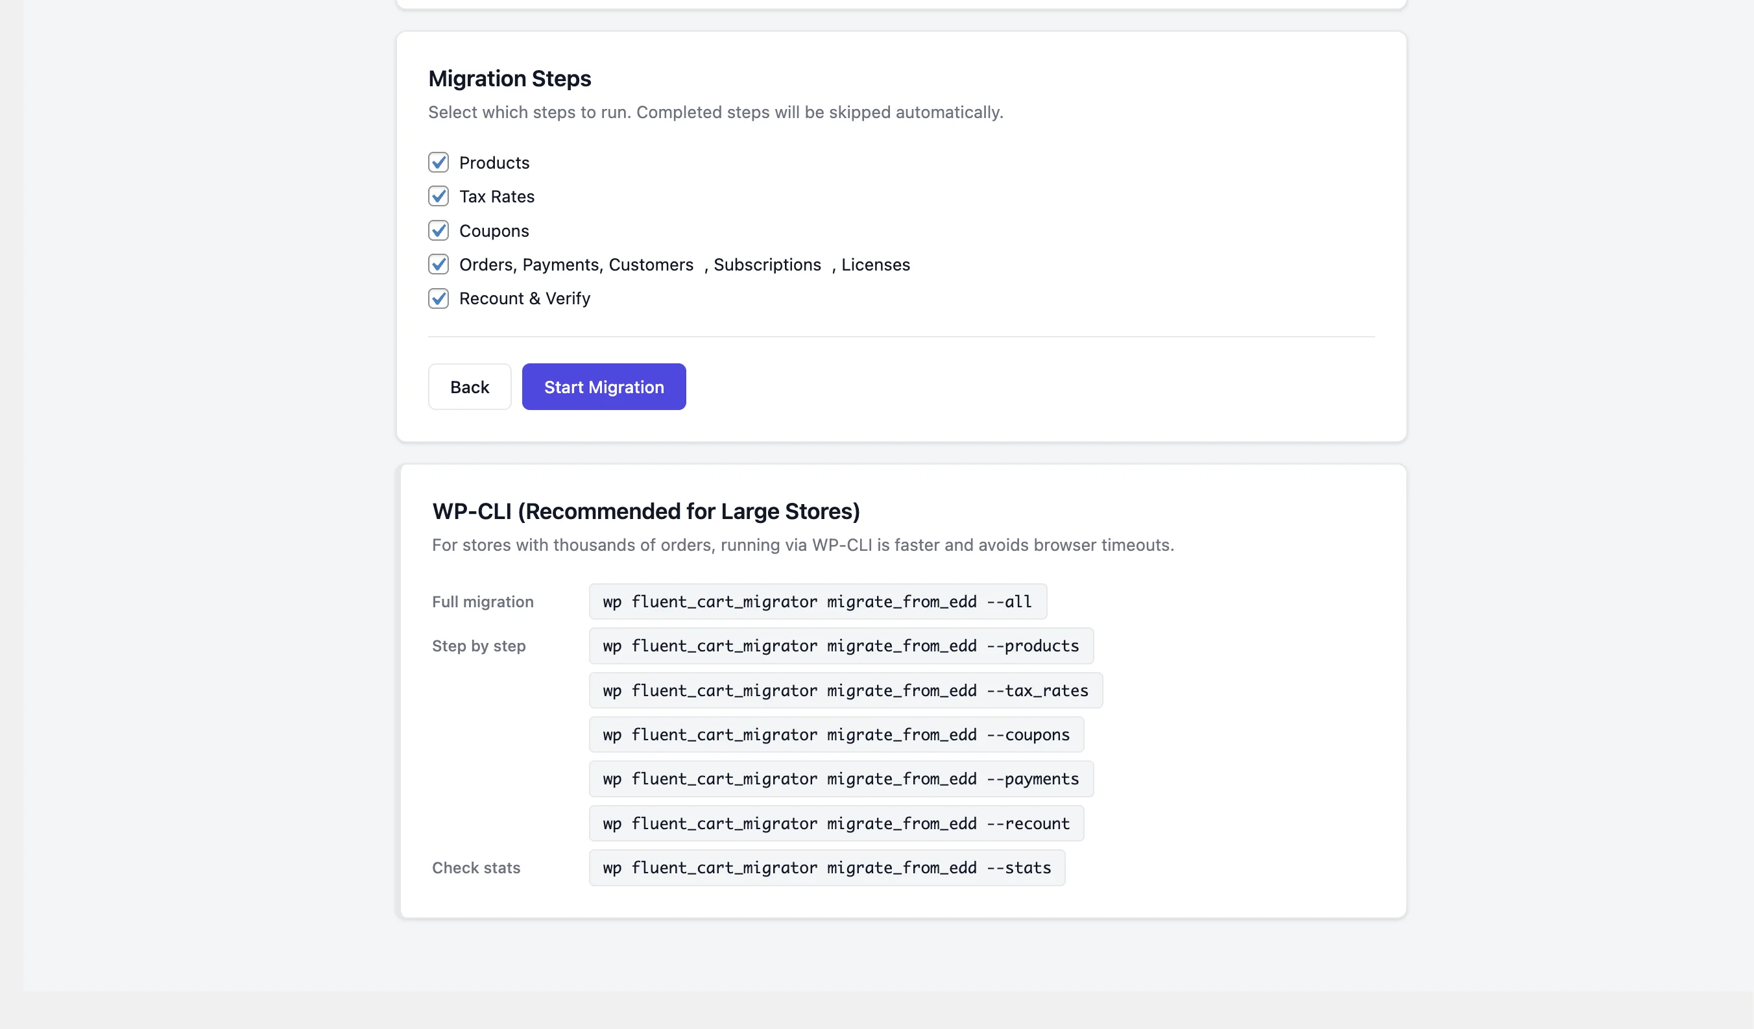Toggle the Recount & Verify checkbox
The height and width of the screenshot is (1029, 1754).
point(438,298)
